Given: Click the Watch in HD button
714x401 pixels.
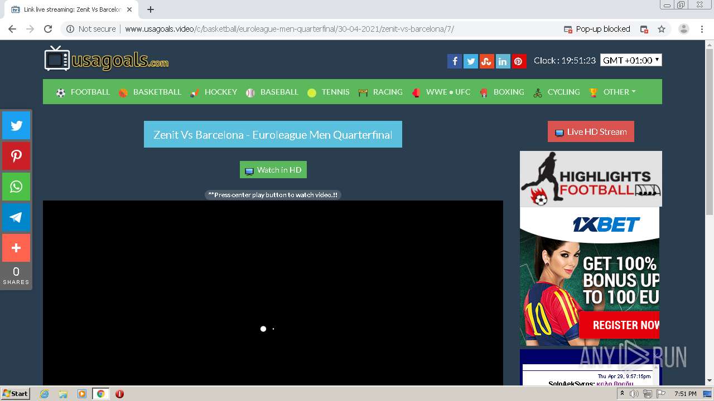Looking at the screenshot, I should 273,170.
